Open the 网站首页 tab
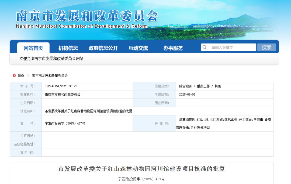Viewport: 291px width, 184px height. 33,48
